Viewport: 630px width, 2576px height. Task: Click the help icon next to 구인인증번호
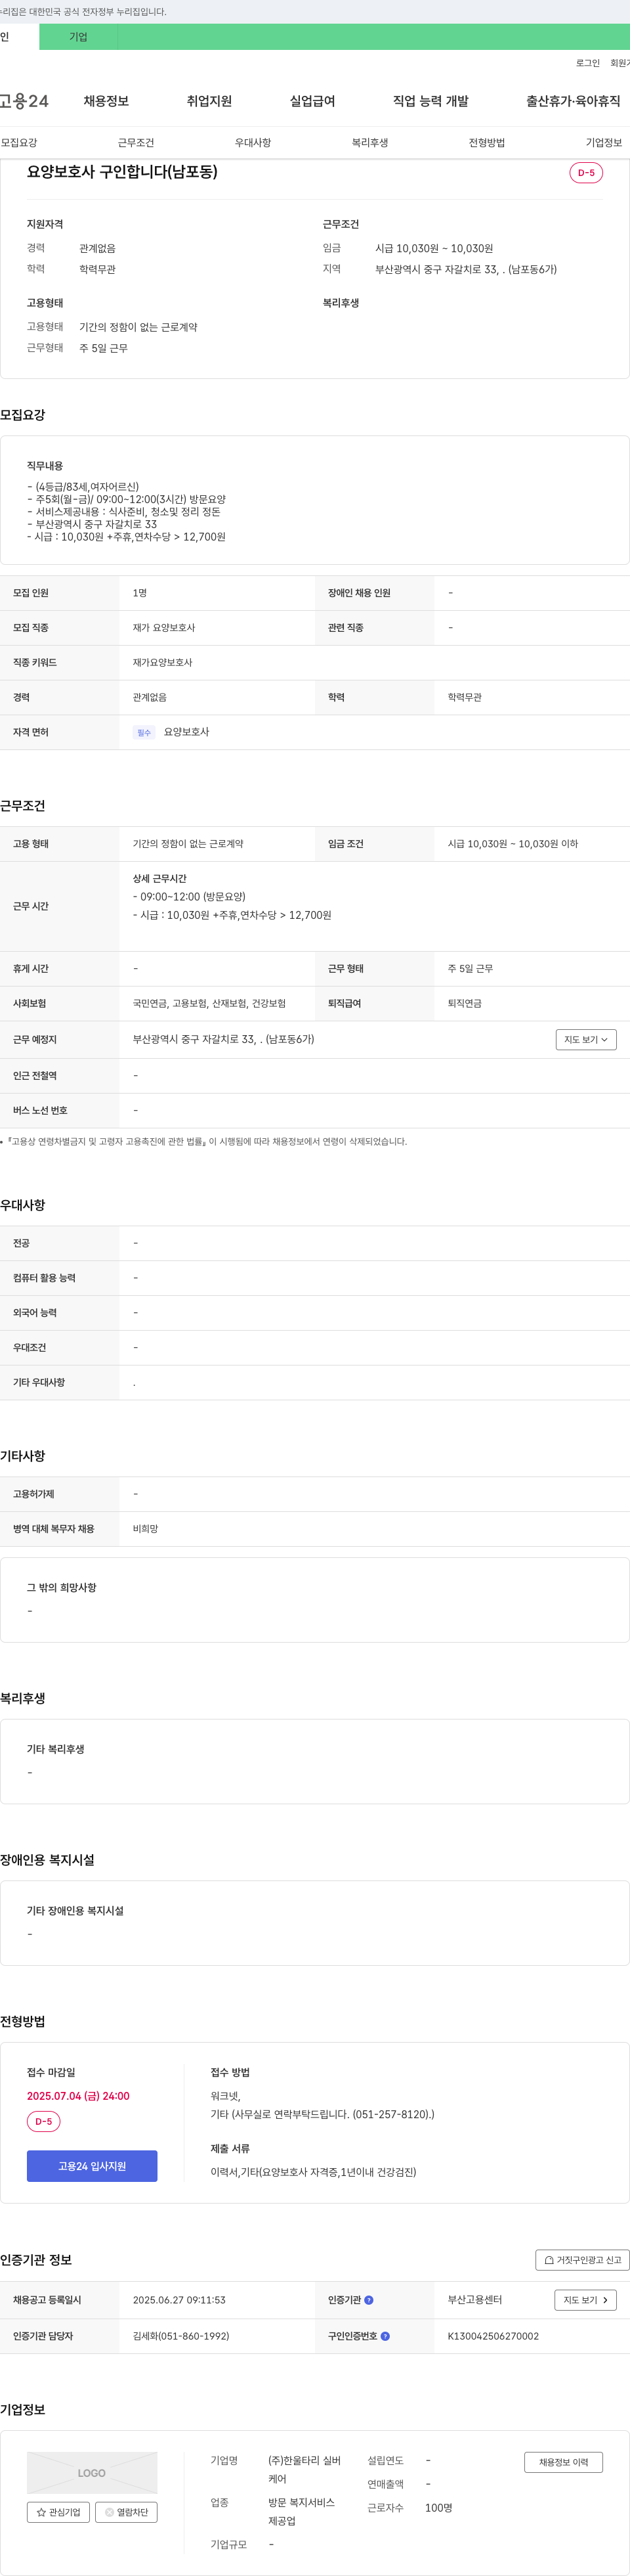click(385, 2336)
